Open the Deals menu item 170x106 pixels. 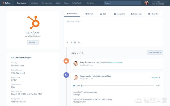(x=58, y=3)
